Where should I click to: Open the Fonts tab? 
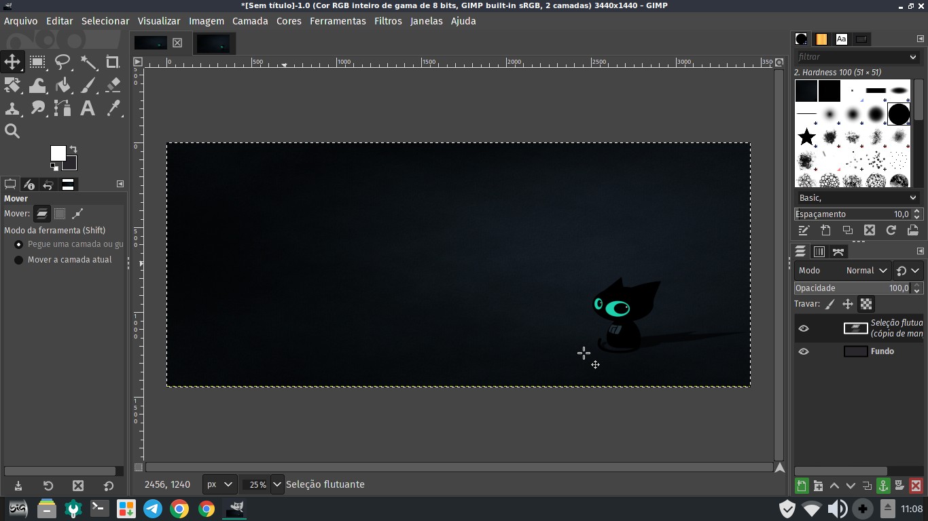[x=842, y=39]
